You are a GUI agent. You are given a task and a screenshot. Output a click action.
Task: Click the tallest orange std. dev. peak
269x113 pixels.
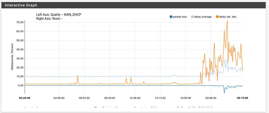(x=227, y=21)
